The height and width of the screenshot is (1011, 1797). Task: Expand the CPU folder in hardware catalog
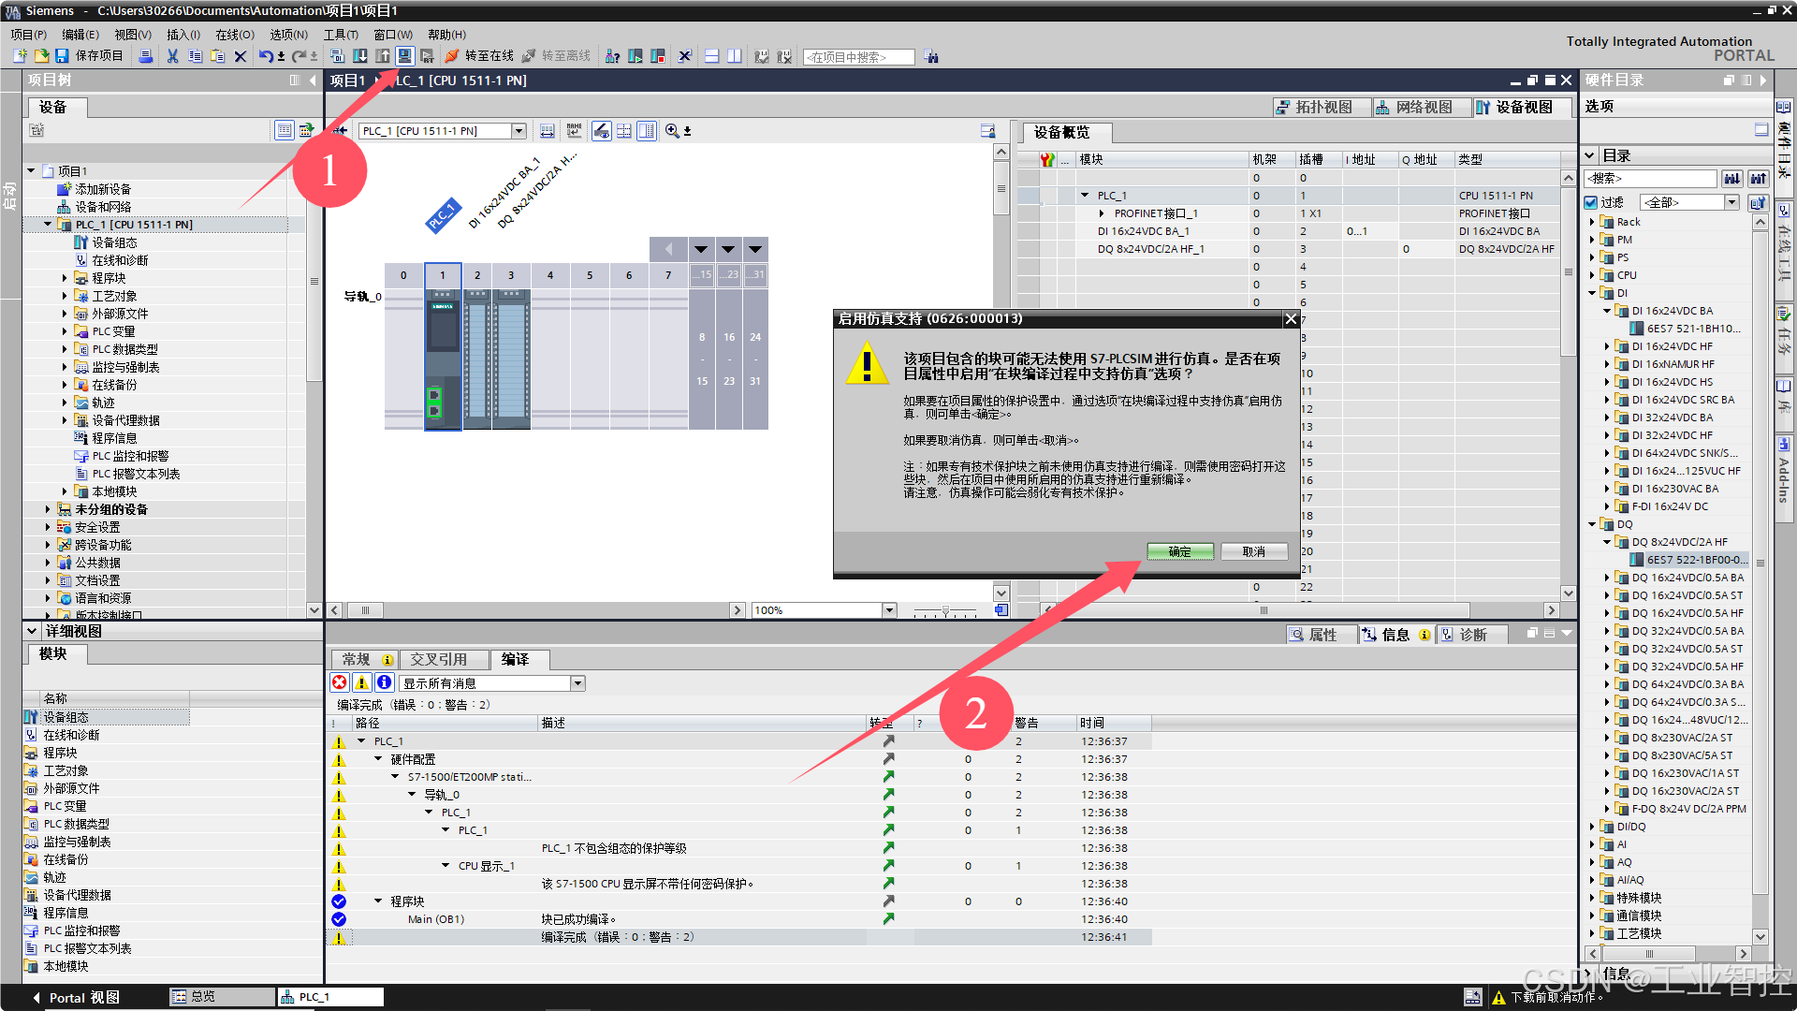(x=1592, y=275)
